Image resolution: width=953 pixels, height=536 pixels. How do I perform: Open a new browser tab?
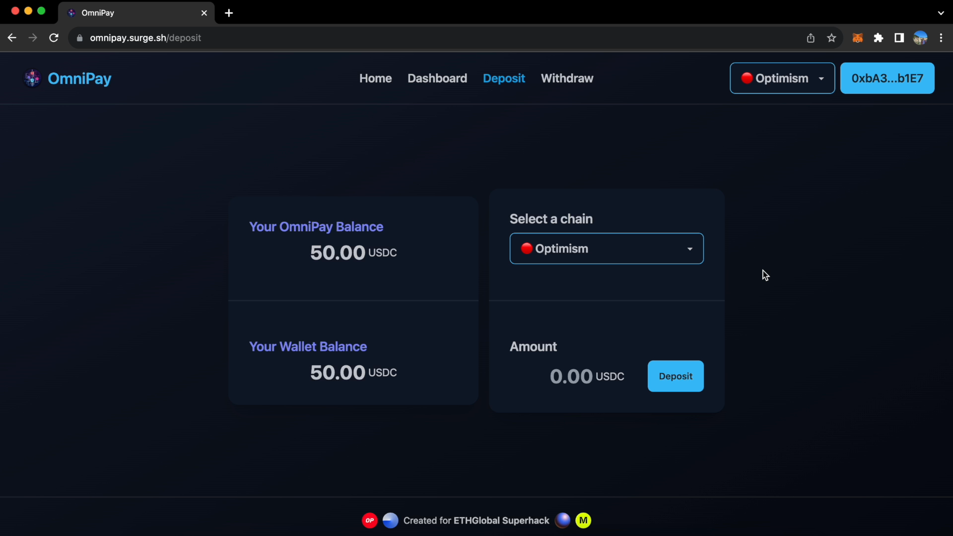click(229, 13)
